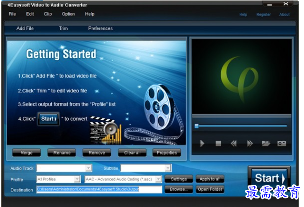Click the Destination path field
Screen dimensions: 304x207
coord(99,189)
